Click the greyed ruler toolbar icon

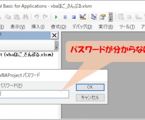click(x=138, y=17)
